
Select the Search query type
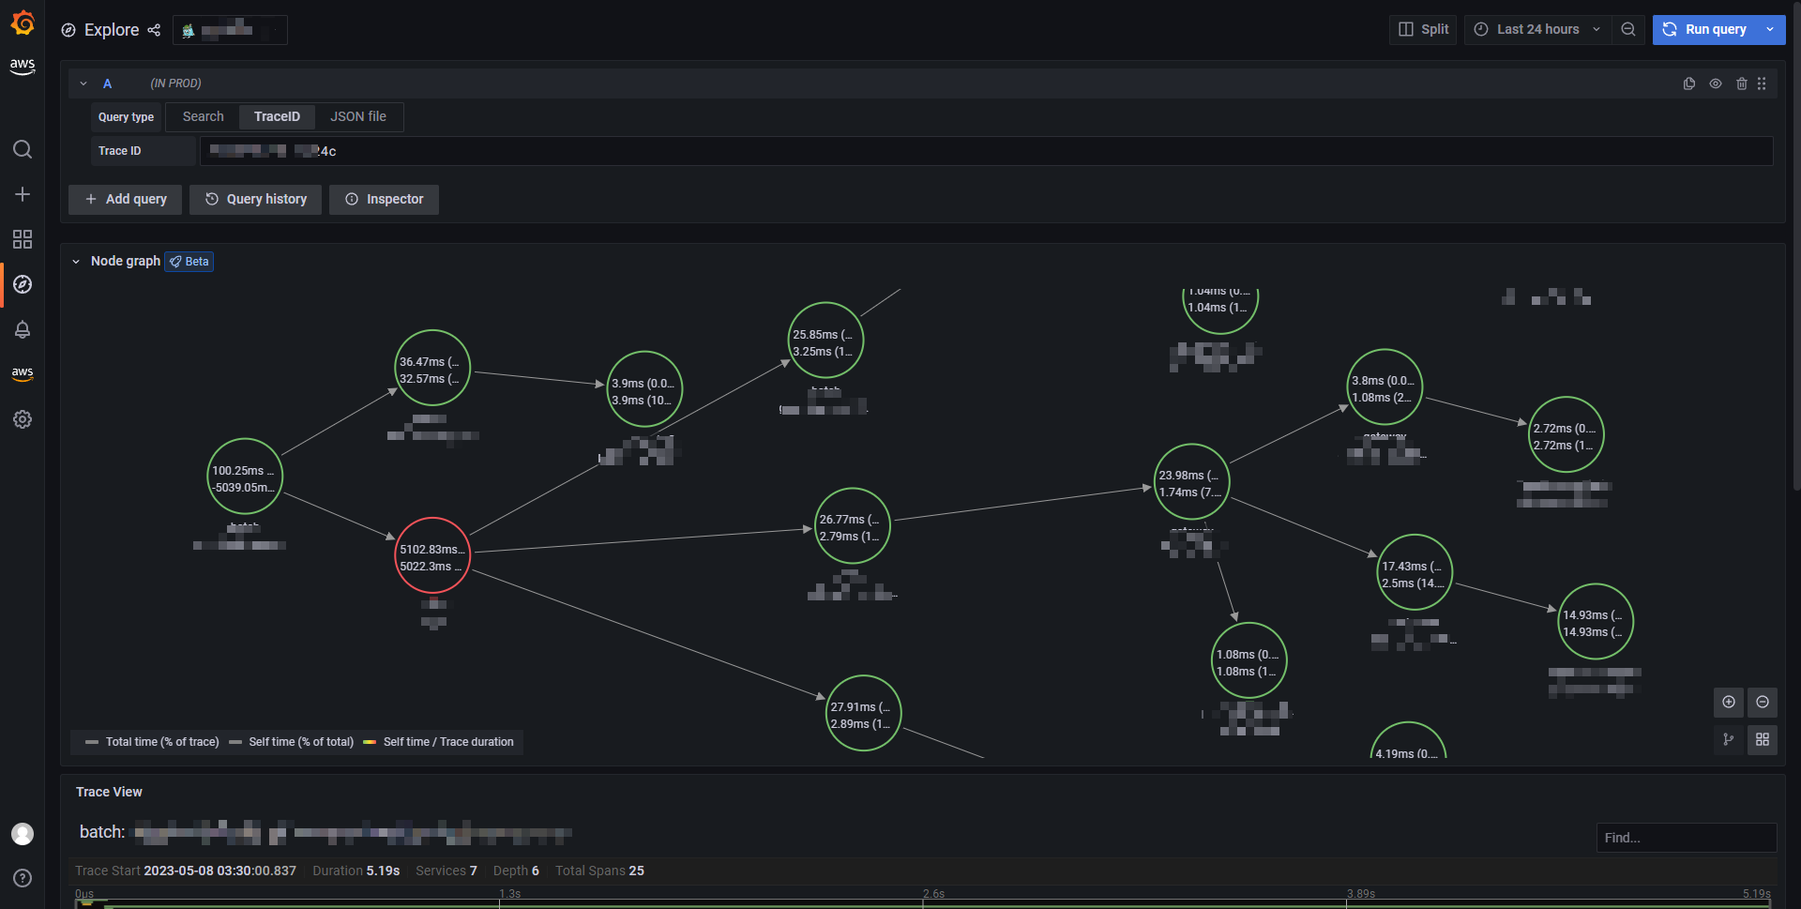[x=204, y=117]
